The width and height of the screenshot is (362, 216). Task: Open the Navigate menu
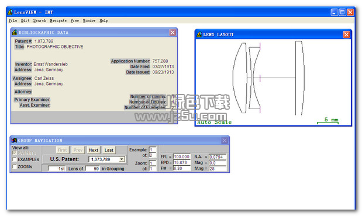pyautogui.click(x=58, y=20)
